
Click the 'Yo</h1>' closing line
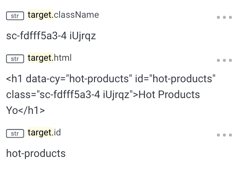coord(25,111)
